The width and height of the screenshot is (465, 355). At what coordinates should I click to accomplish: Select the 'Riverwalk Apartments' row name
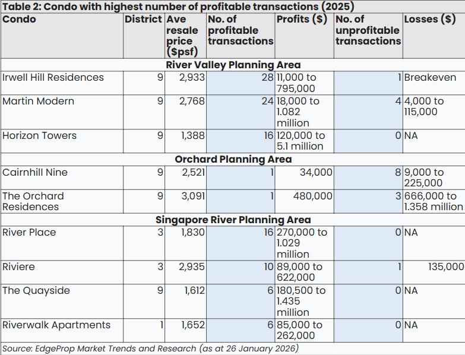coord(56,325)
